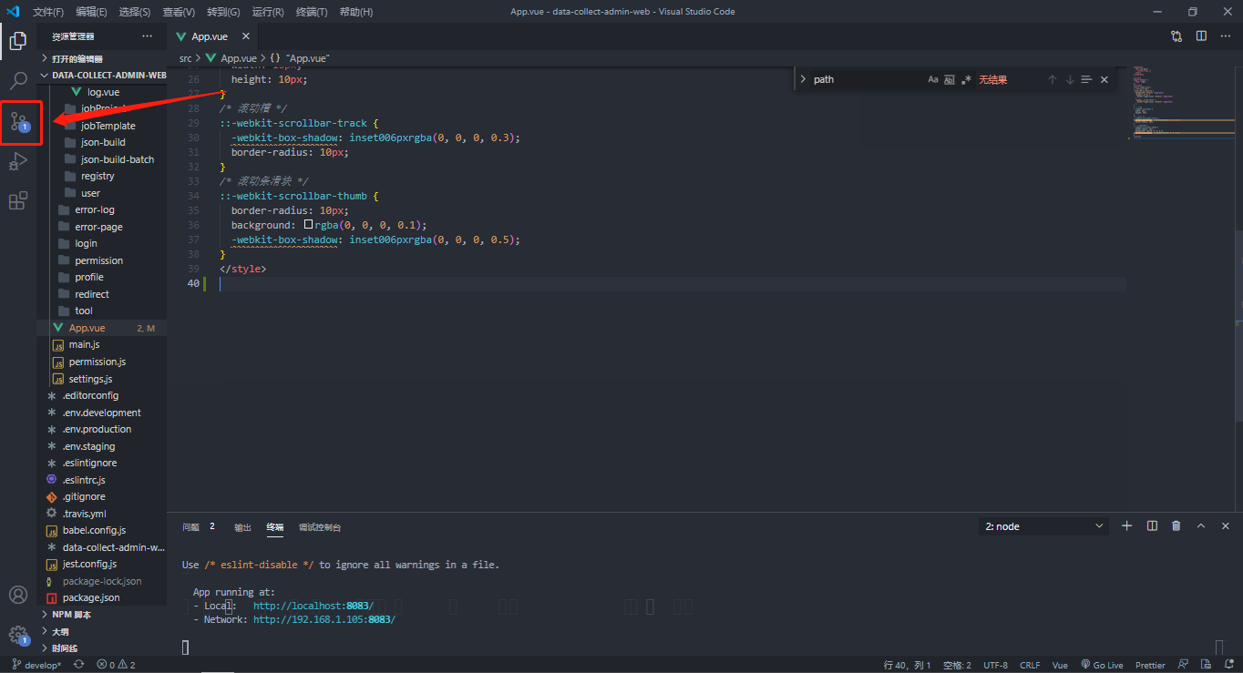Go to previous find match arrow

[x=1052, y=79]
